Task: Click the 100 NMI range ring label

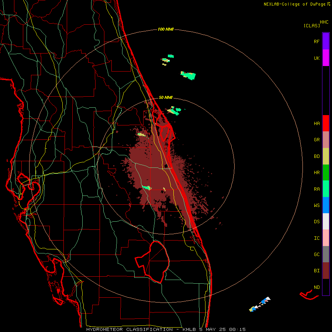Action: click(x=166, y=29)
